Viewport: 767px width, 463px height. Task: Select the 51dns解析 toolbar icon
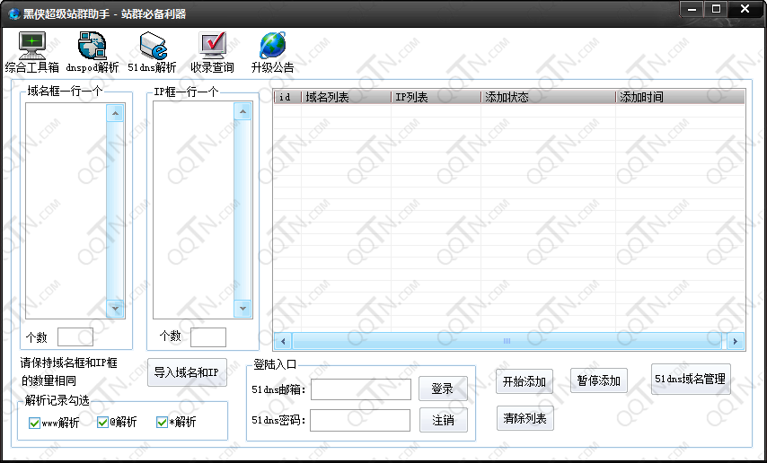[x=153, y=46]
